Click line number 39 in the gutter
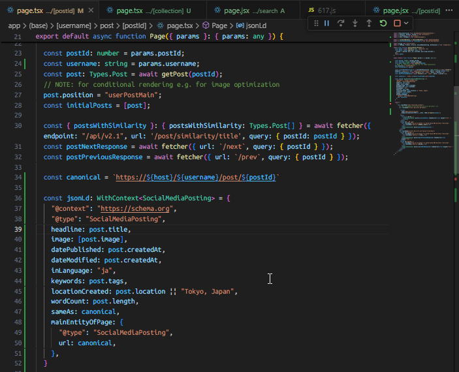Viewport: 459px width, 372px height. click(18, 230)
